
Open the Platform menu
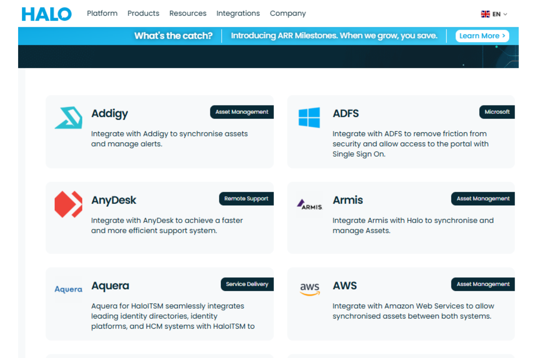pyautogui.click(x=102, y=13)
